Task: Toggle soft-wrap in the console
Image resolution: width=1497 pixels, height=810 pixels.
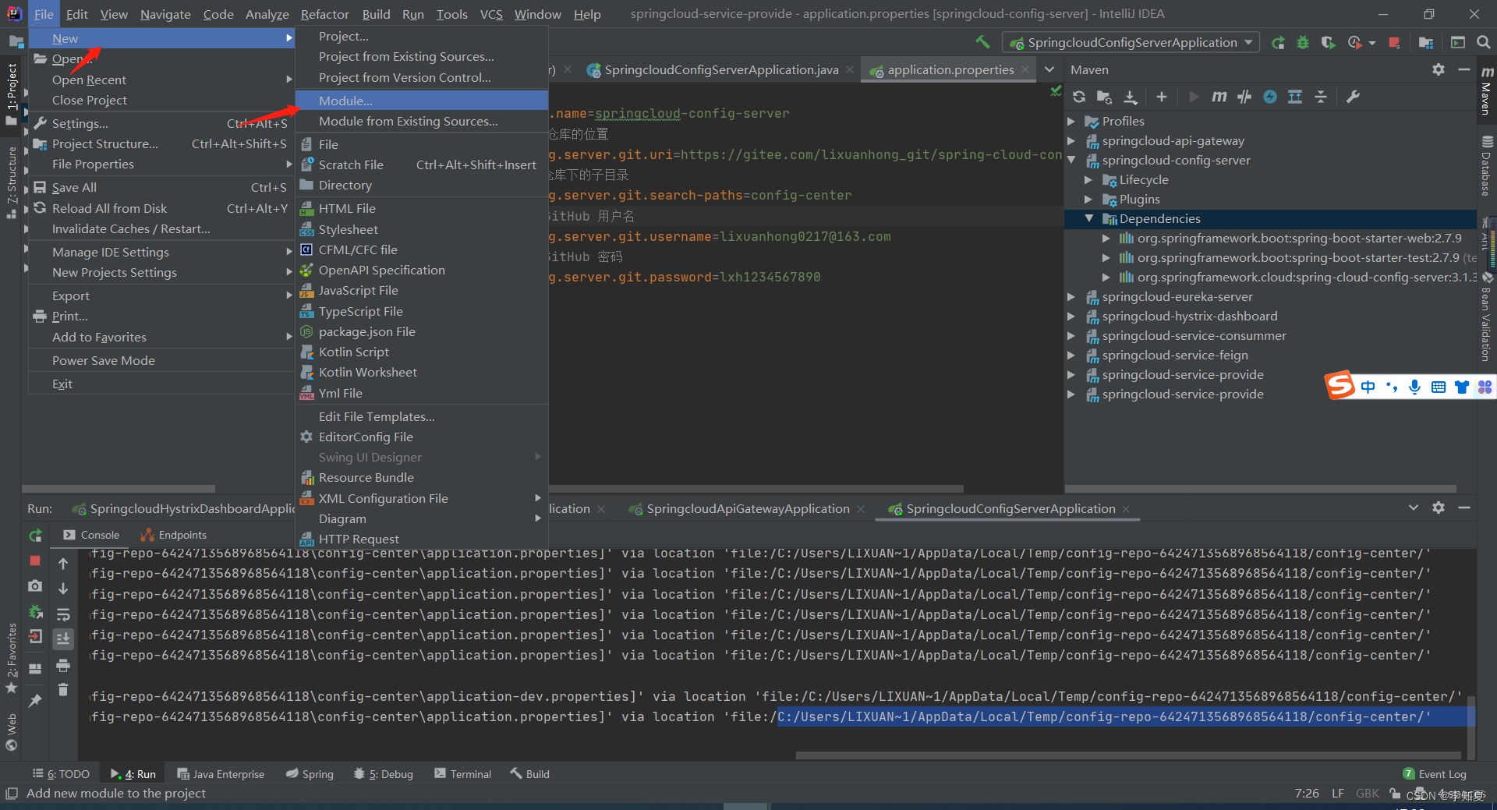Action: [63, 614]
